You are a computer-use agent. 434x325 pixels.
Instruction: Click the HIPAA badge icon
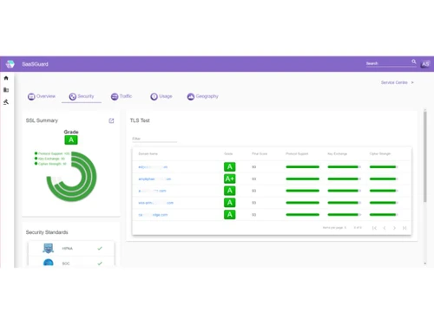(x=48, y=248)
